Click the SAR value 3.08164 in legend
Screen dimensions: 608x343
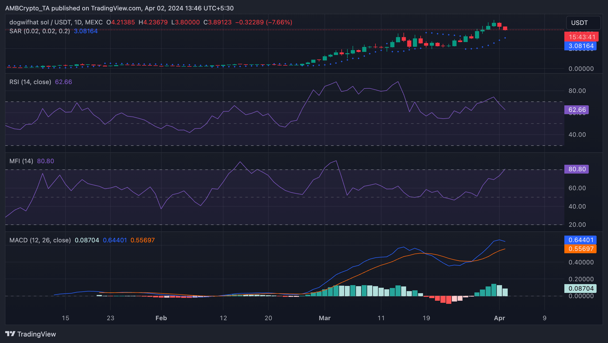[86, 31]
